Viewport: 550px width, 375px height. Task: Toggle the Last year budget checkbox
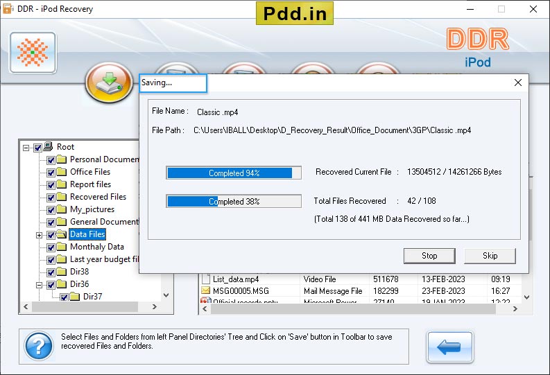51,260
